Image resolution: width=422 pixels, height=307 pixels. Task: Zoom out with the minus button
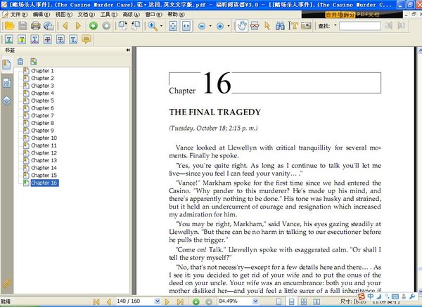(x=202, y=26)
